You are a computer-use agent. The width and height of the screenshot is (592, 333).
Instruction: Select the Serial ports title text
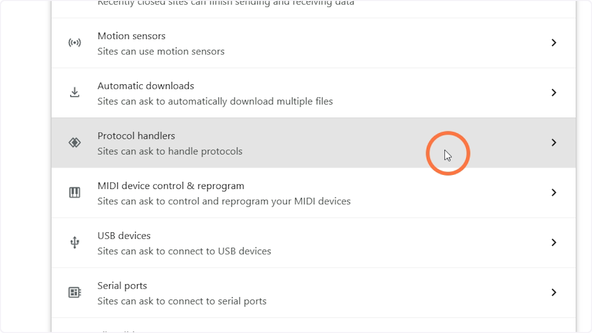pyautogui.click(x=122, y=286)
